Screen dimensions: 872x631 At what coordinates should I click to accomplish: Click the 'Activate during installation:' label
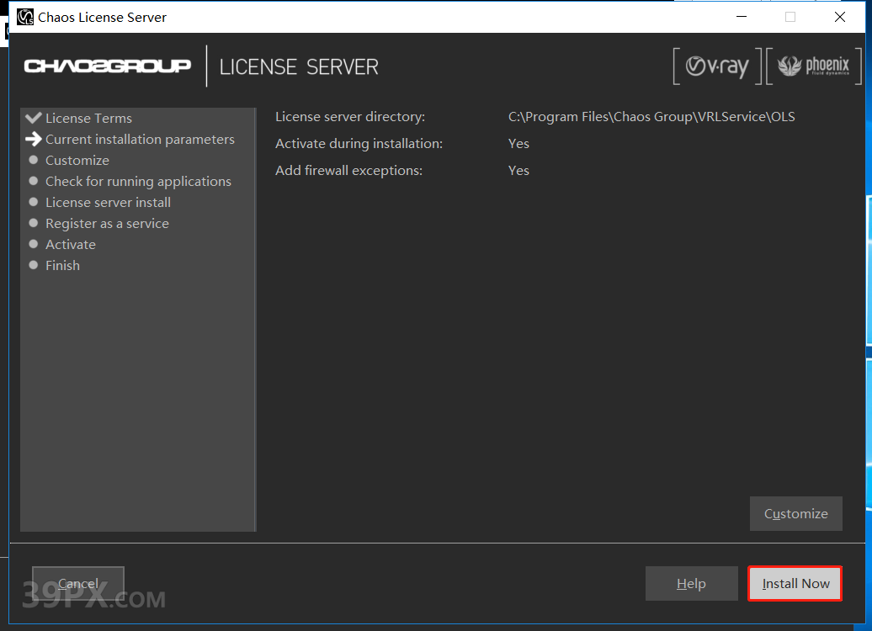tap(359, 143)
